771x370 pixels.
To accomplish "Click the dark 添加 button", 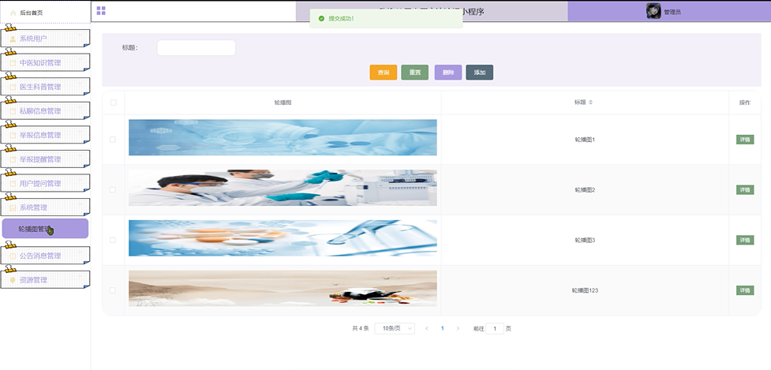I will coord(480,73).
